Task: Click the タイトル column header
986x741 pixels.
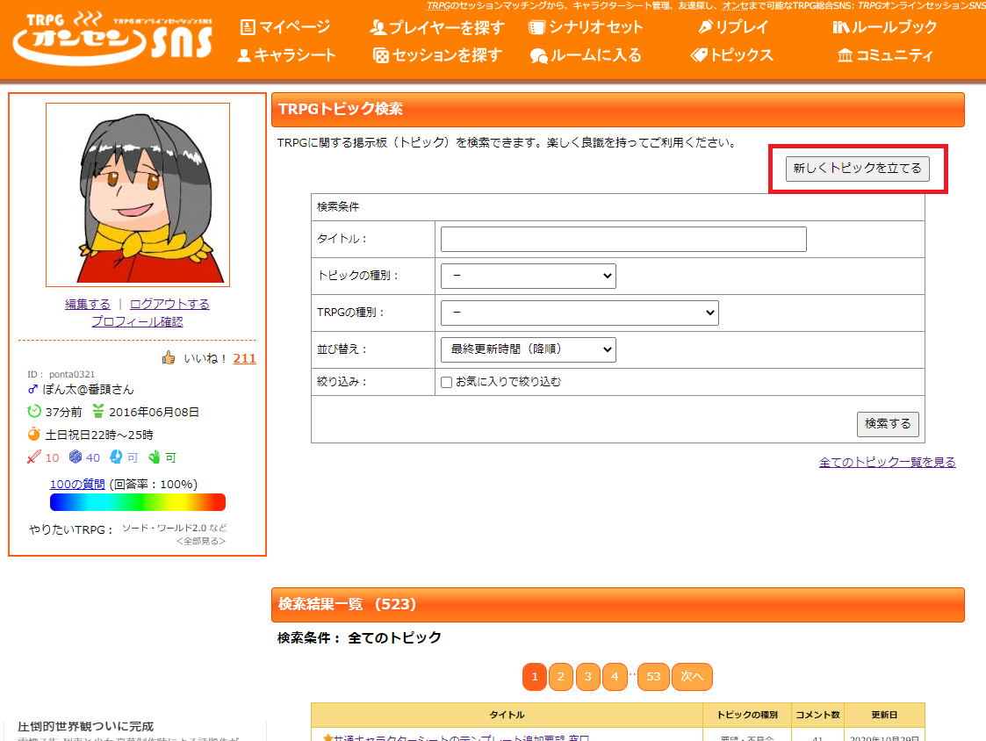Action: (507, 716)
